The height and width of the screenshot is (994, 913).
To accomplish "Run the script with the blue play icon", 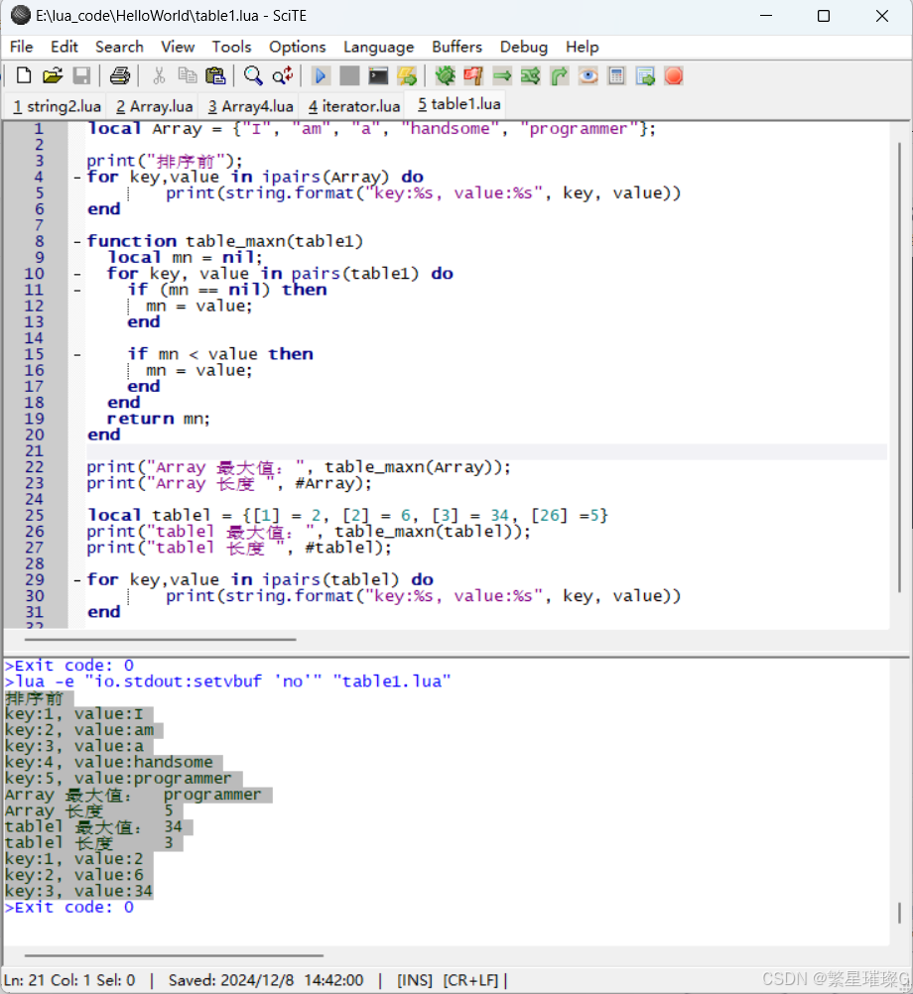I will point(321,76).
